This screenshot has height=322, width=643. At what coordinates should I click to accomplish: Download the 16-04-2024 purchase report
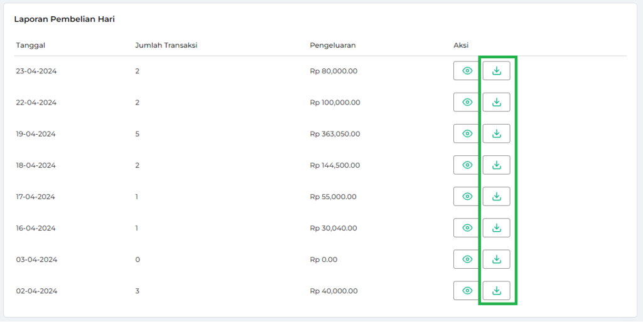[496, 227]
